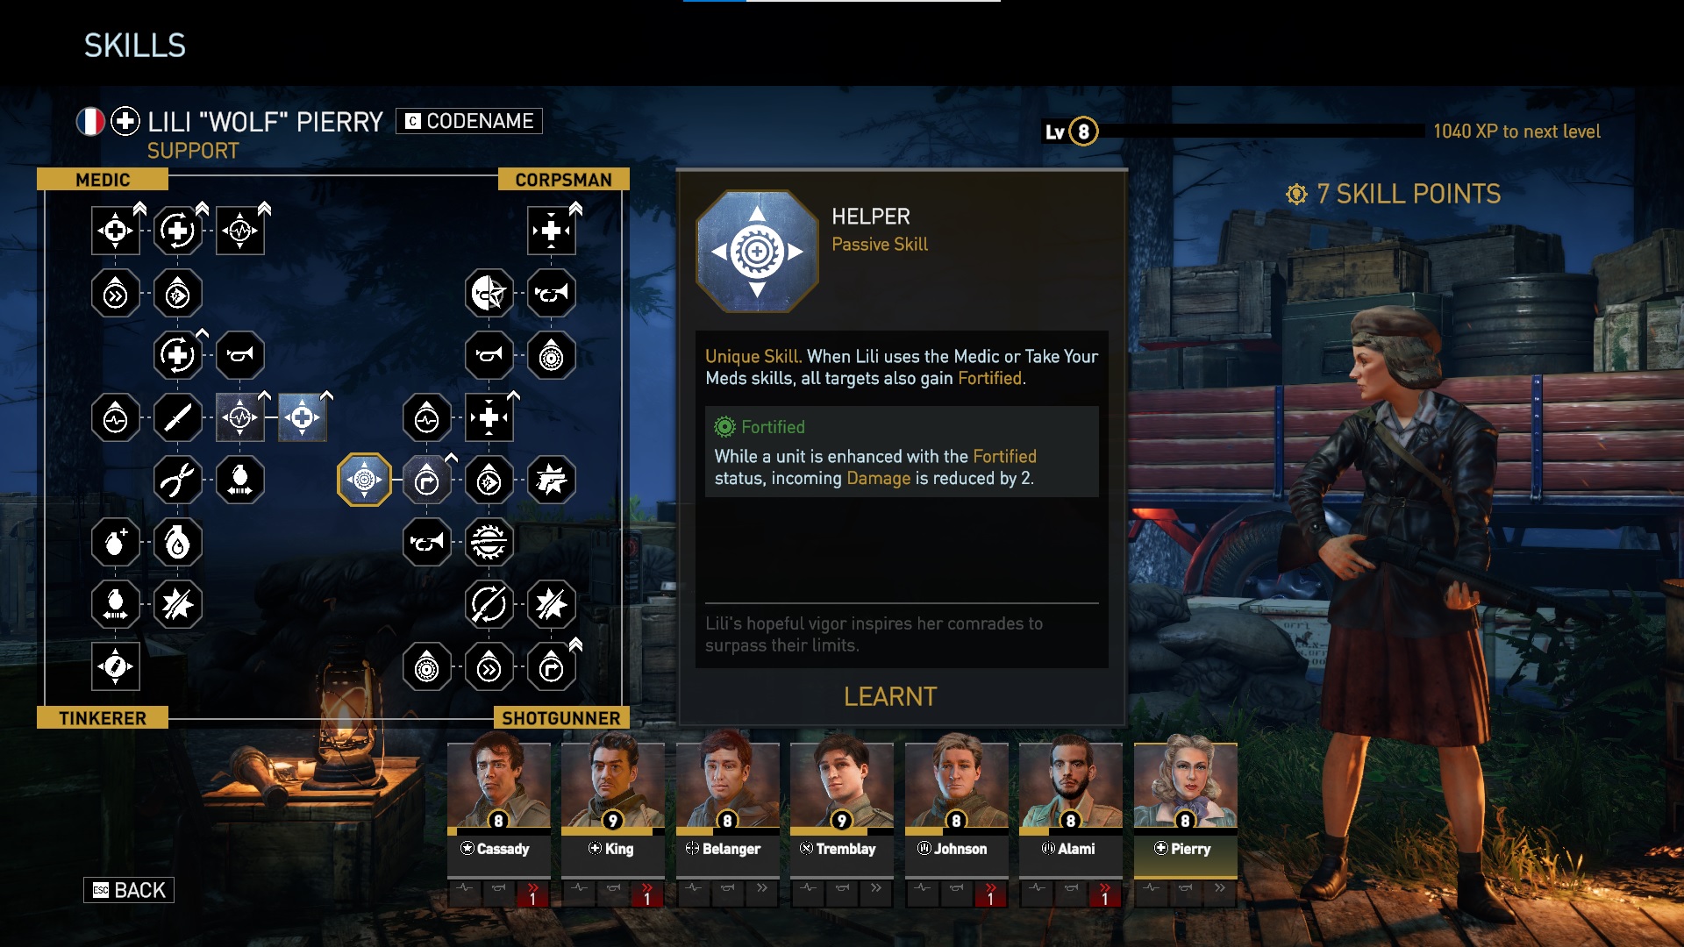1684x947 pixels.
Task: Click the Codename button
Action: click(469, 121)
